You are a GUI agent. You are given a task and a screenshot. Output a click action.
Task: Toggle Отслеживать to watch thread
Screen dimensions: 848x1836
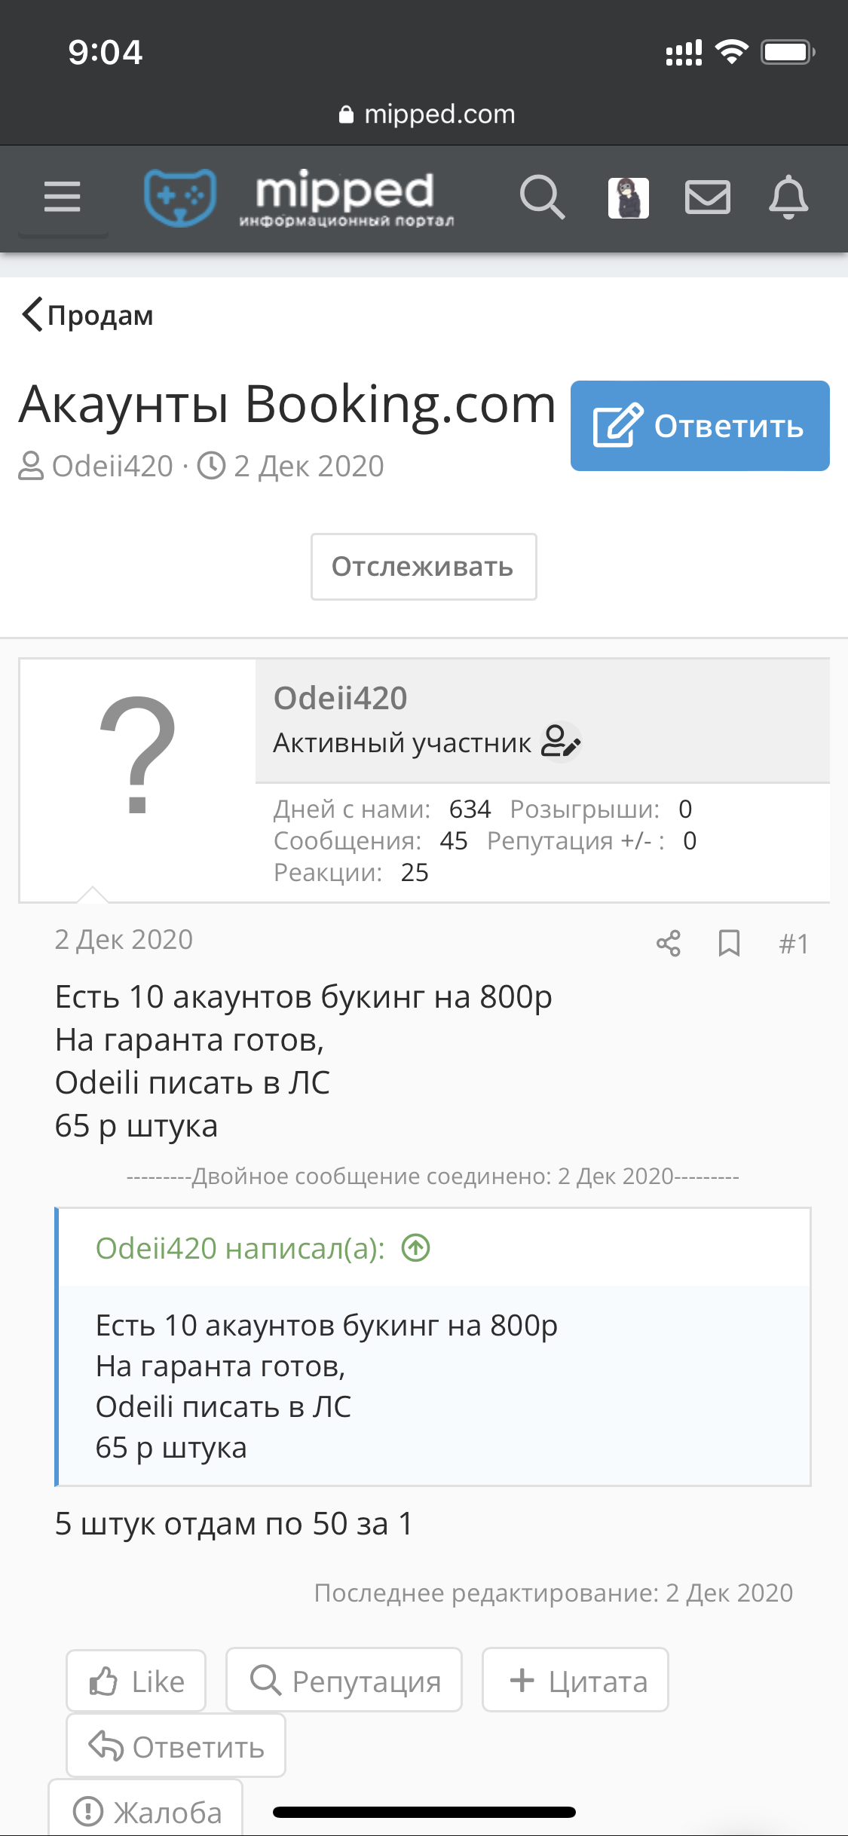point(424,567)
